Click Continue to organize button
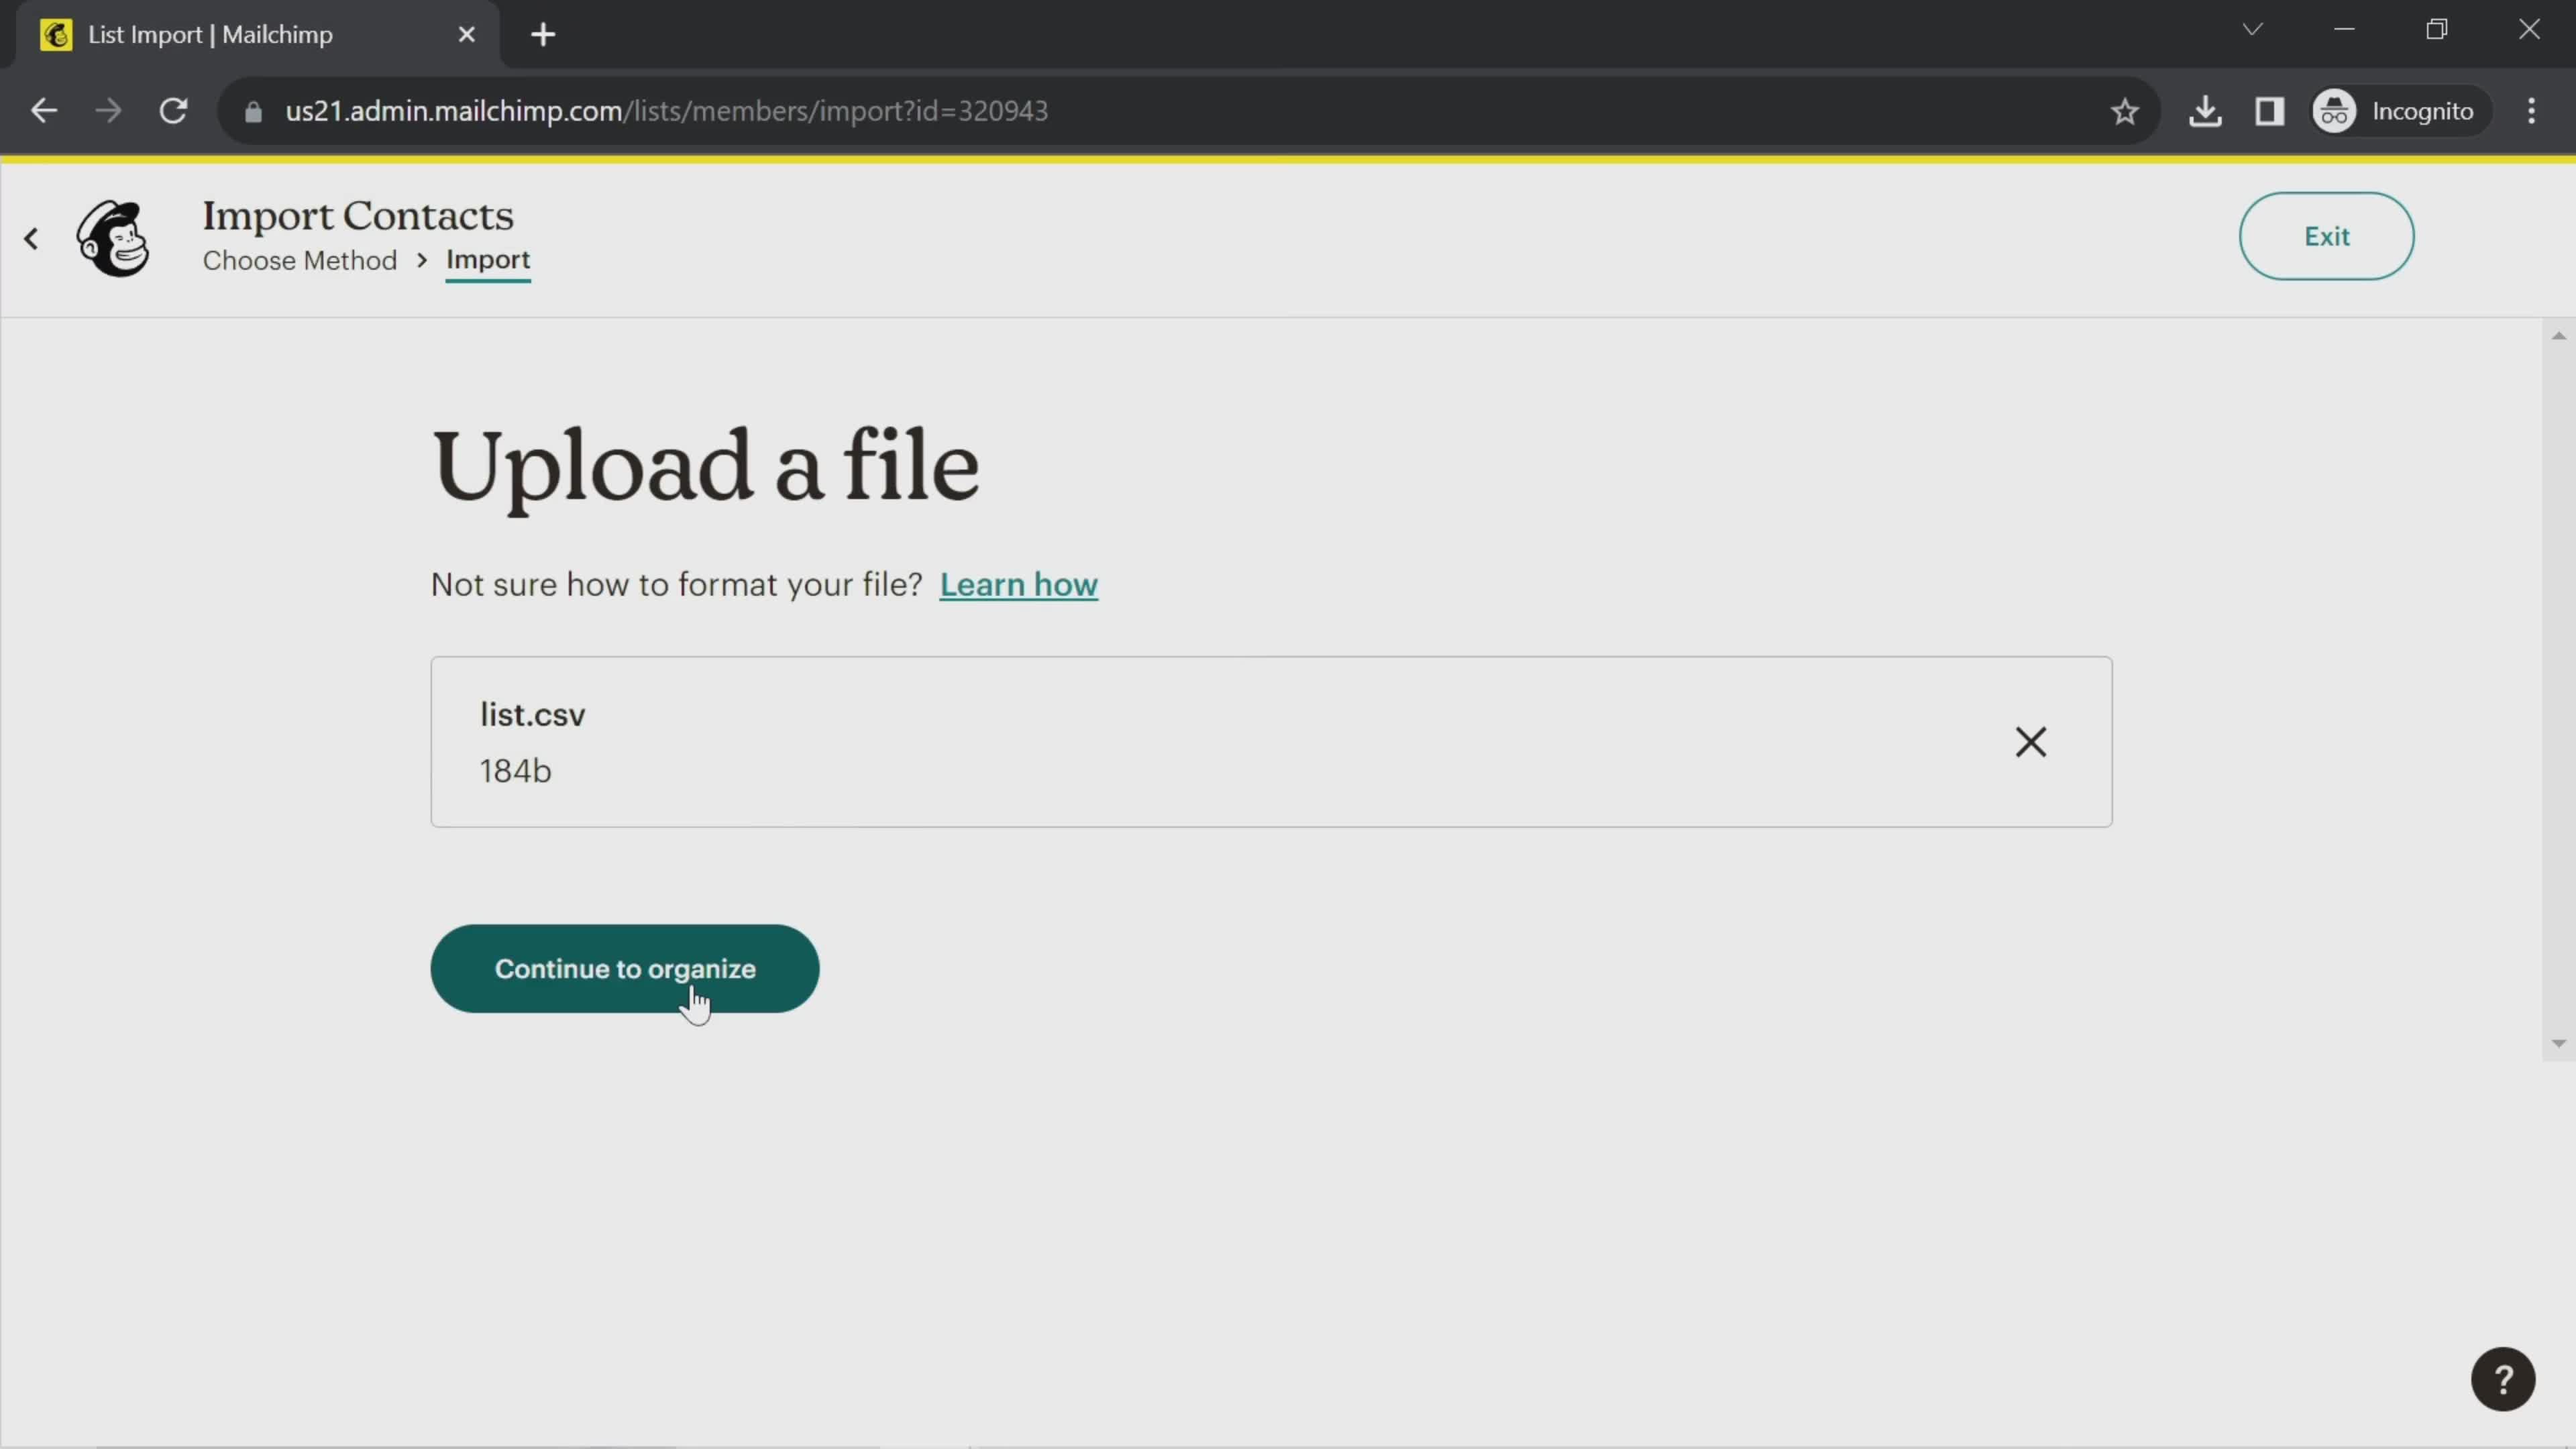 click(625, 969)
